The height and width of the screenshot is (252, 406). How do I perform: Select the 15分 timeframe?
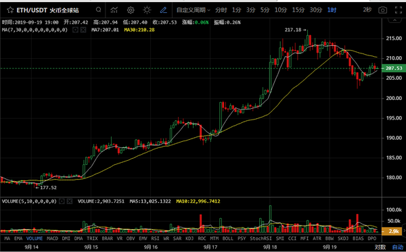pyautogui.click(x=298, y=10)
